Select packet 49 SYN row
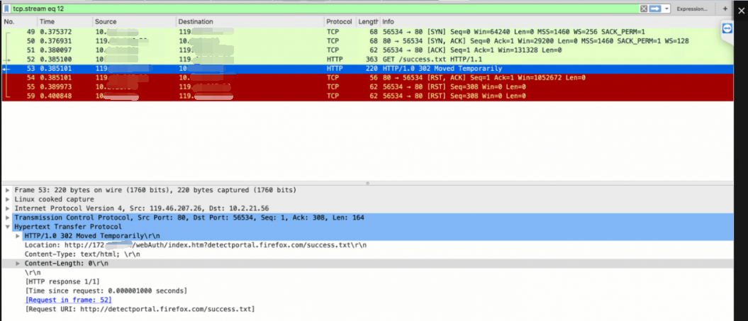This screenshot has width=748, height=321. pos(367,31)
